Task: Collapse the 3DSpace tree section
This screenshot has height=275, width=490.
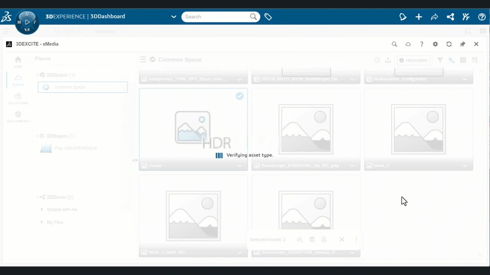Action: [x=37, y=75]
